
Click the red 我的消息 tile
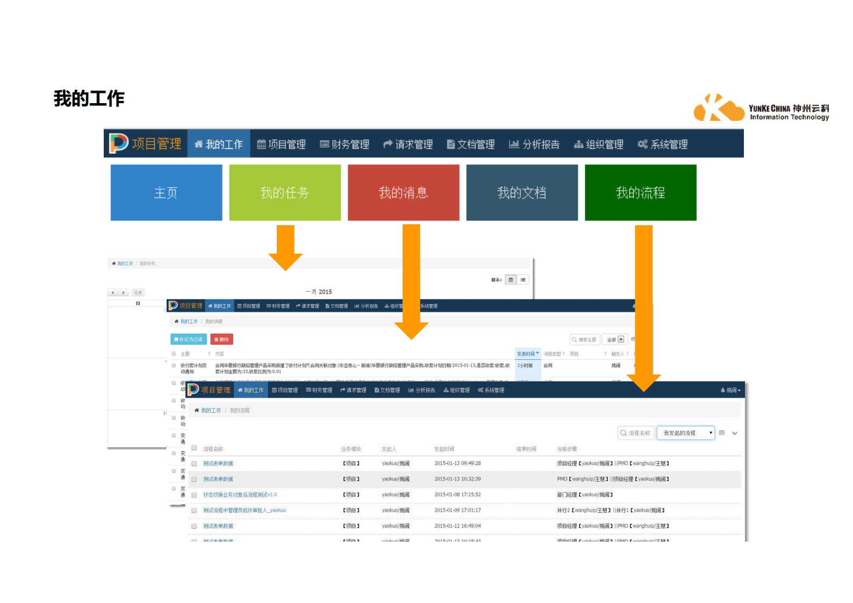tap(404, 192)
